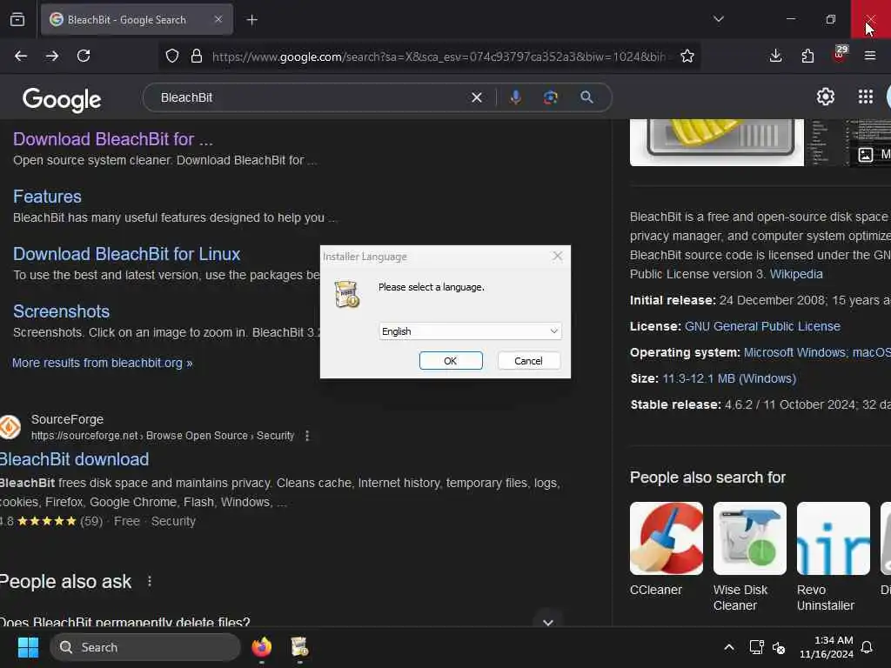Click OK in Installer Language dialog

click(451, 361)
